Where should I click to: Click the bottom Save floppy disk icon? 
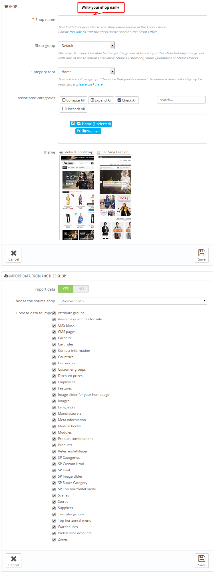202,558
